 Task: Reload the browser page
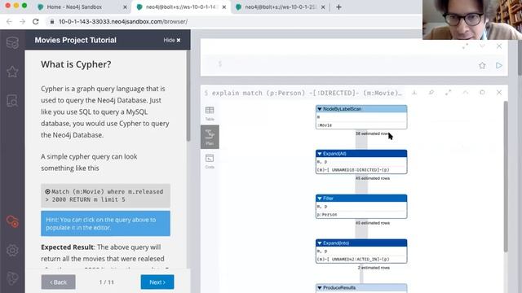(x=36, y=22)
